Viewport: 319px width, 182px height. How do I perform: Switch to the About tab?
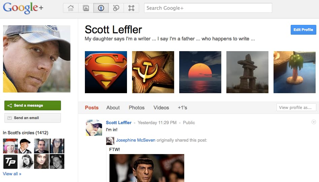click(113, 108)
